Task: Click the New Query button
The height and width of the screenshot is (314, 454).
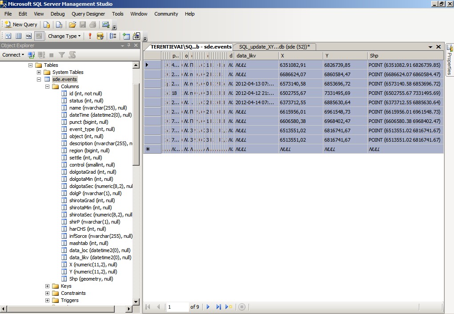Action: [21, 24]
